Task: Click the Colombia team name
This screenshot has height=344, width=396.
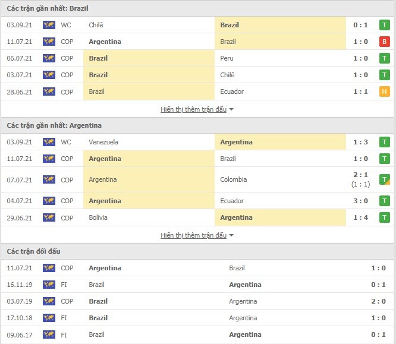Action: [x=233, y=179]
